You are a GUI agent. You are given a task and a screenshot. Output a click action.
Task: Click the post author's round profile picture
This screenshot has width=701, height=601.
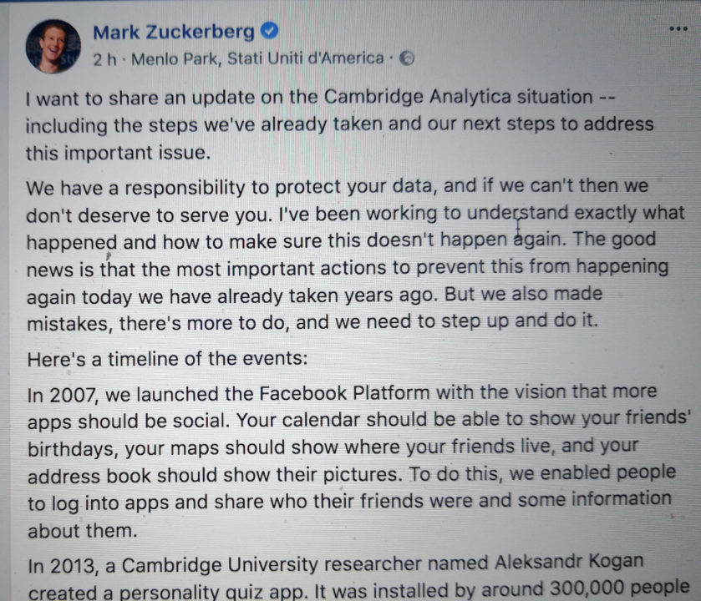pos(54,47)
